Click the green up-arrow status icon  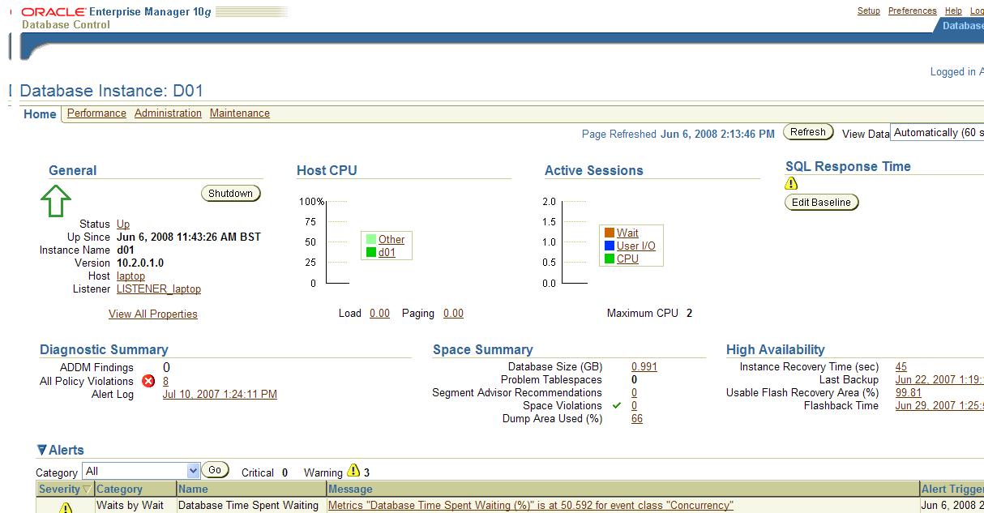pyautogui.click(x=56, y=200)
